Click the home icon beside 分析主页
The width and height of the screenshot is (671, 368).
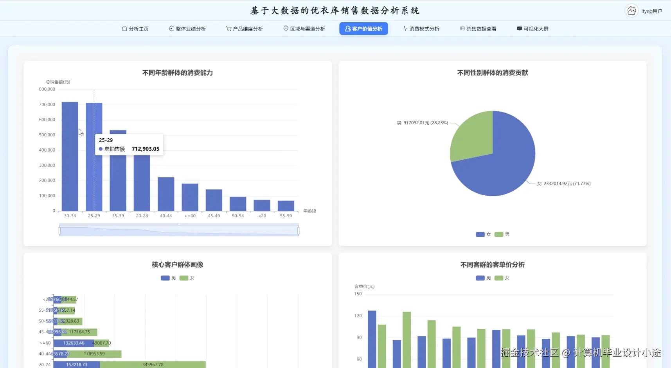pyautogui.click(x=124, y=29)
